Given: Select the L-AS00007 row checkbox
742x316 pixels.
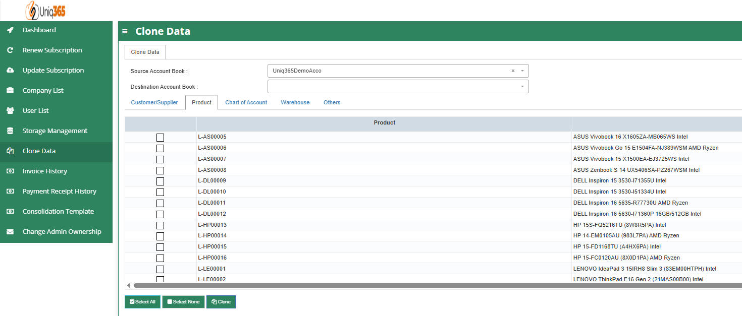Looking at the screenshot, I should click(x=160, y=159).
